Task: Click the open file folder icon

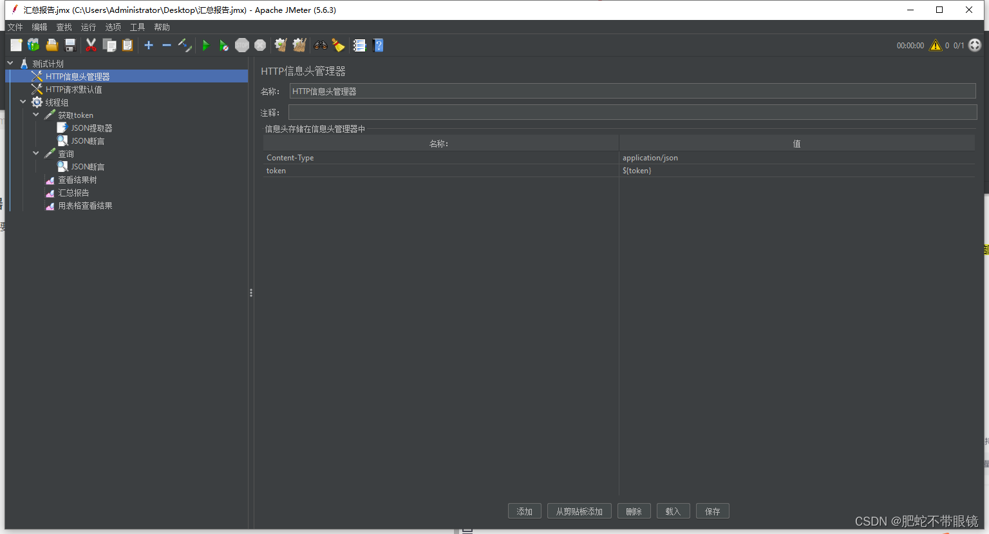Action: [x=52, y=45]
